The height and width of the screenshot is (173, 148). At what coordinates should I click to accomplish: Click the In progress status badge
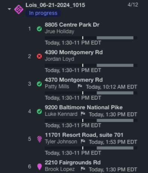click(x=43, y=13)
